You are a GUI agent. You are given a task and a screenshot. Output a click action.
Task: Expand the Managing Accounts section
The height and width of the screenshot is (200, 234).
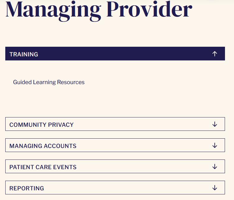coord(115,145)
